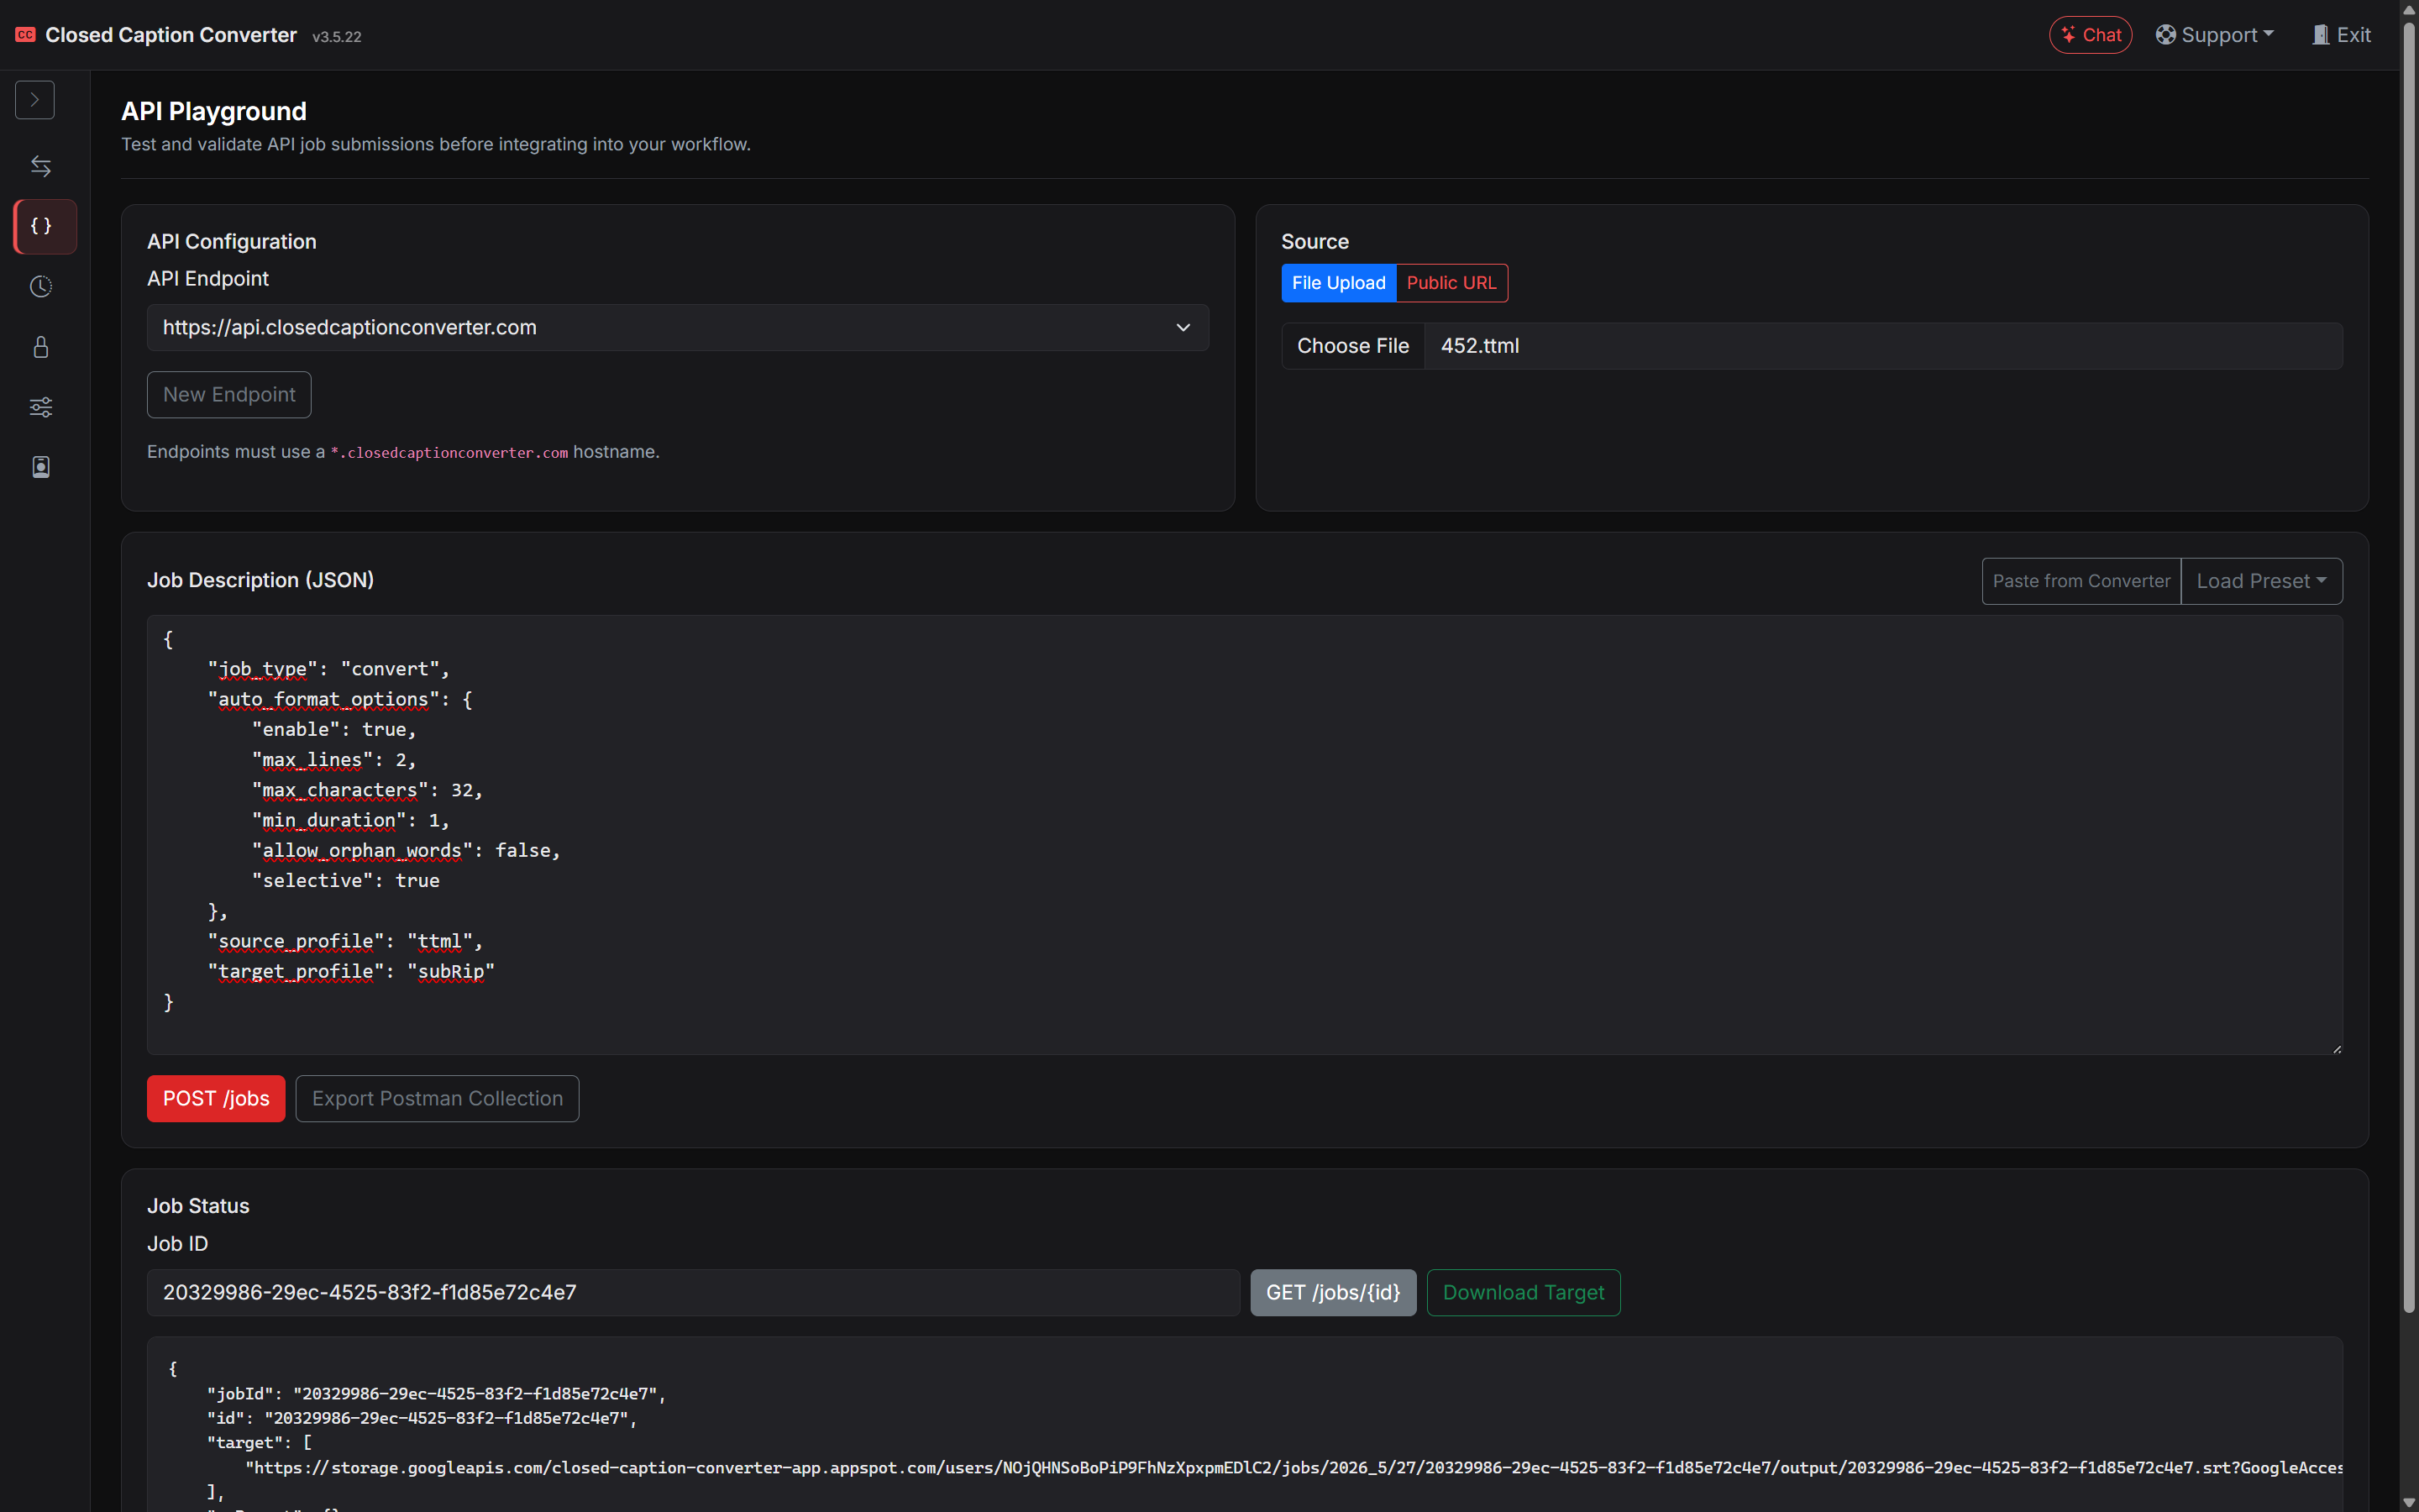
Task: Click the Choose File button
Action: [1352, 346]
